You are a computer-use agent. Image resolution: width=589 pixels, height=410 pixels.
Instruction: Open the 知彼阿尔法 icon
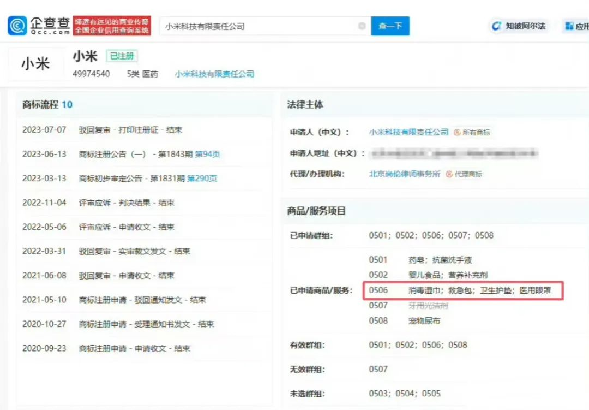(497, 26)
